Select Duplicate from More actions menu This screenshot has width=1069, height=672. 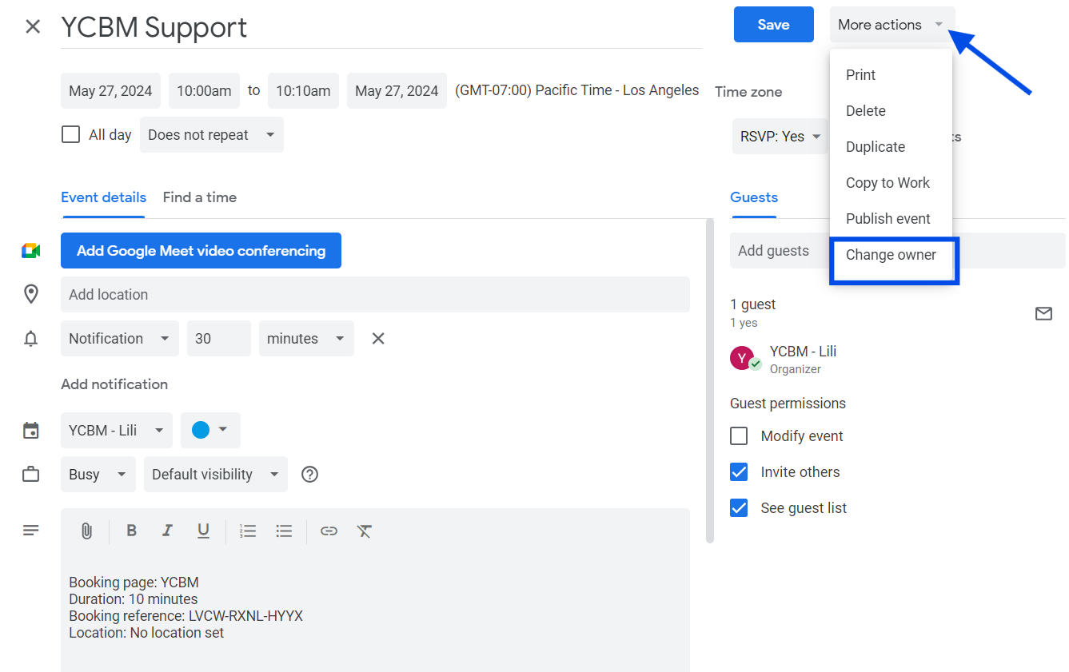click(x=891, y=147)
